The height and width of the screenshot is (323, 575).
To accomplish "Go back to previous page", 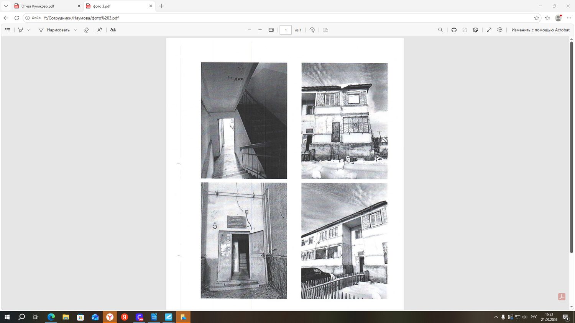I will click(6, 18).
